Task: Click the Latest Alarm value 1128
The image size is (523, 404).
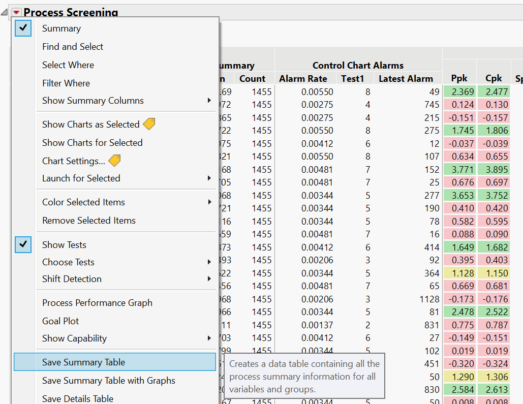Action: pyautogui.click(x=426, y=299)
